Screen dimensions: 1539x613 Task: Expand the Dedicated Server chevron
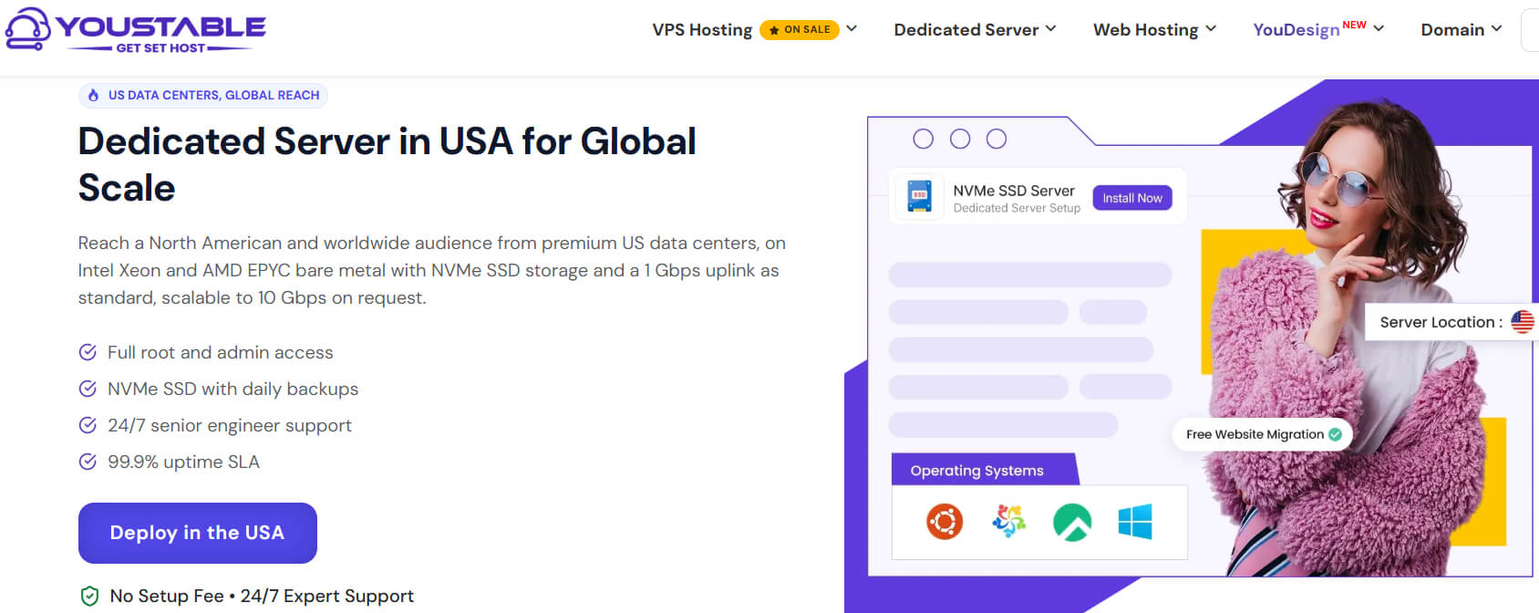1050,29
